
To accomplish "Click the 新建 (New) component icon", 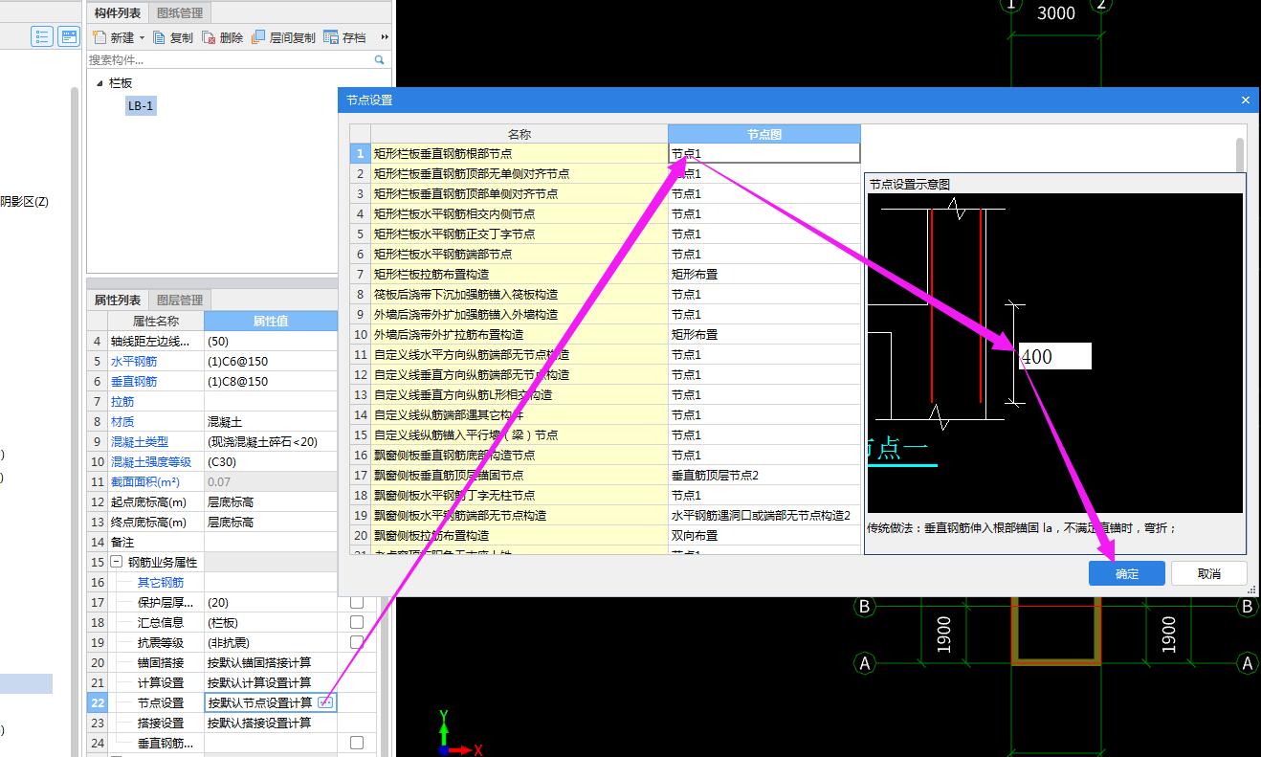I will click(100, 37).
